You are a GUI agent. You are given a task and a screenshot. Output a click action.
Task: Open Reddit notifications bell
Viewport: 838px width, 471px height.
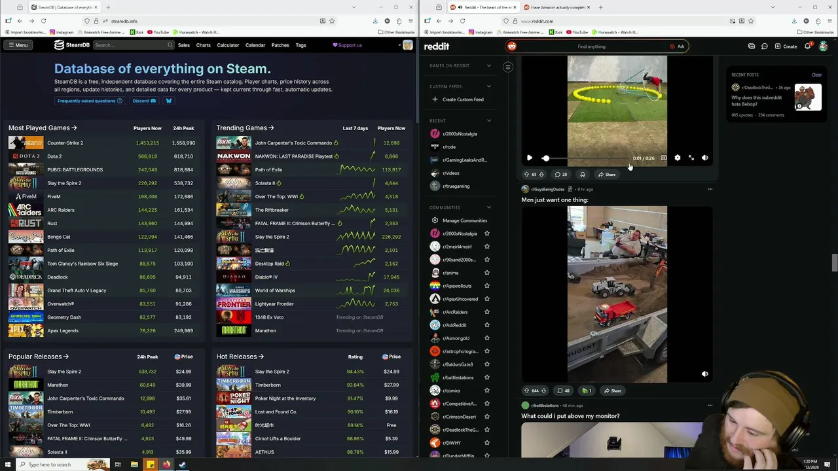pos(808,46)
